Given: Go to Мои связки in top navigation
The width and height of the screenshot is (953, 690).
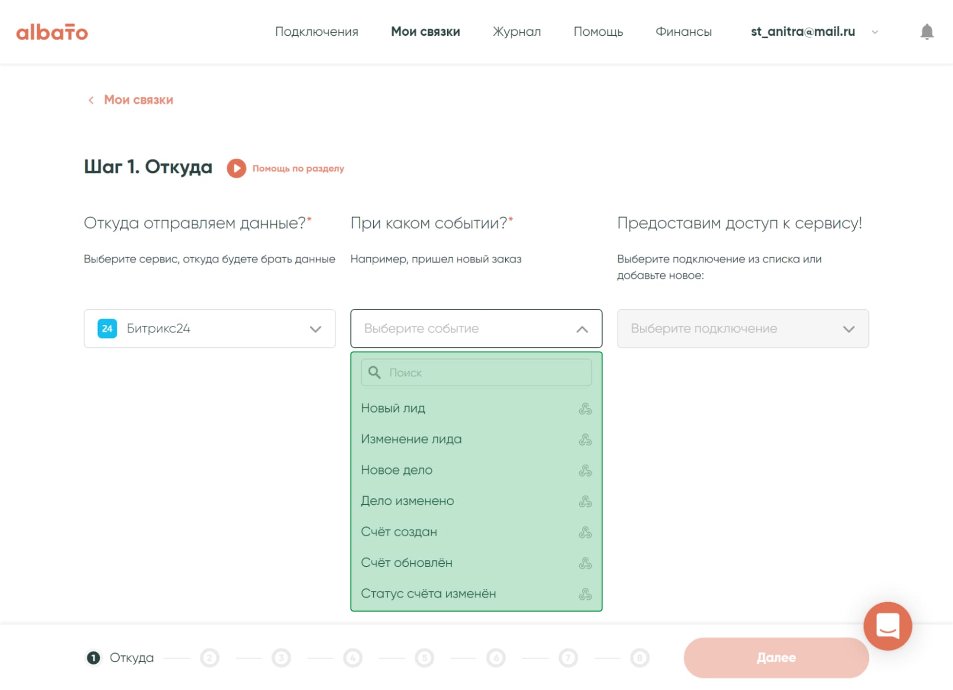Looking at the screenshot, I should pyautogui.click(x=425, y=32).
